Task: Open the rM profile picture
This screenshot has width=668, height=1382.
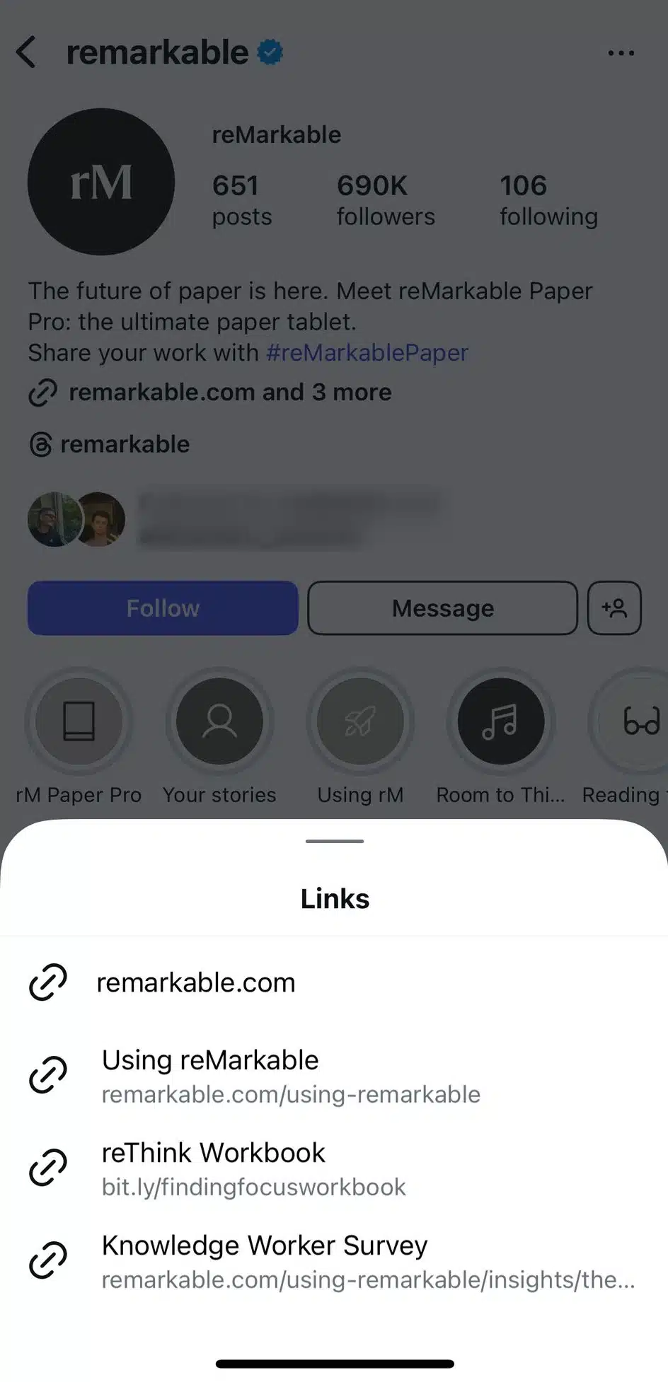Action: point(101,182)
